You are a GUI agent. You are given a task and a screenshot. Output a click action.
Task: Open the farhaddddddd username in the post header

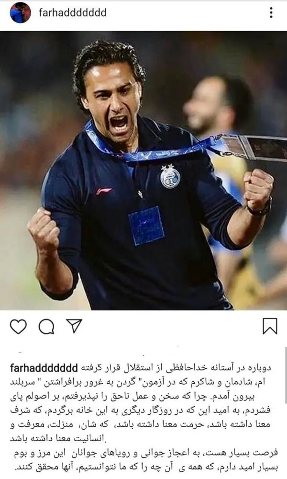point(73,12)
